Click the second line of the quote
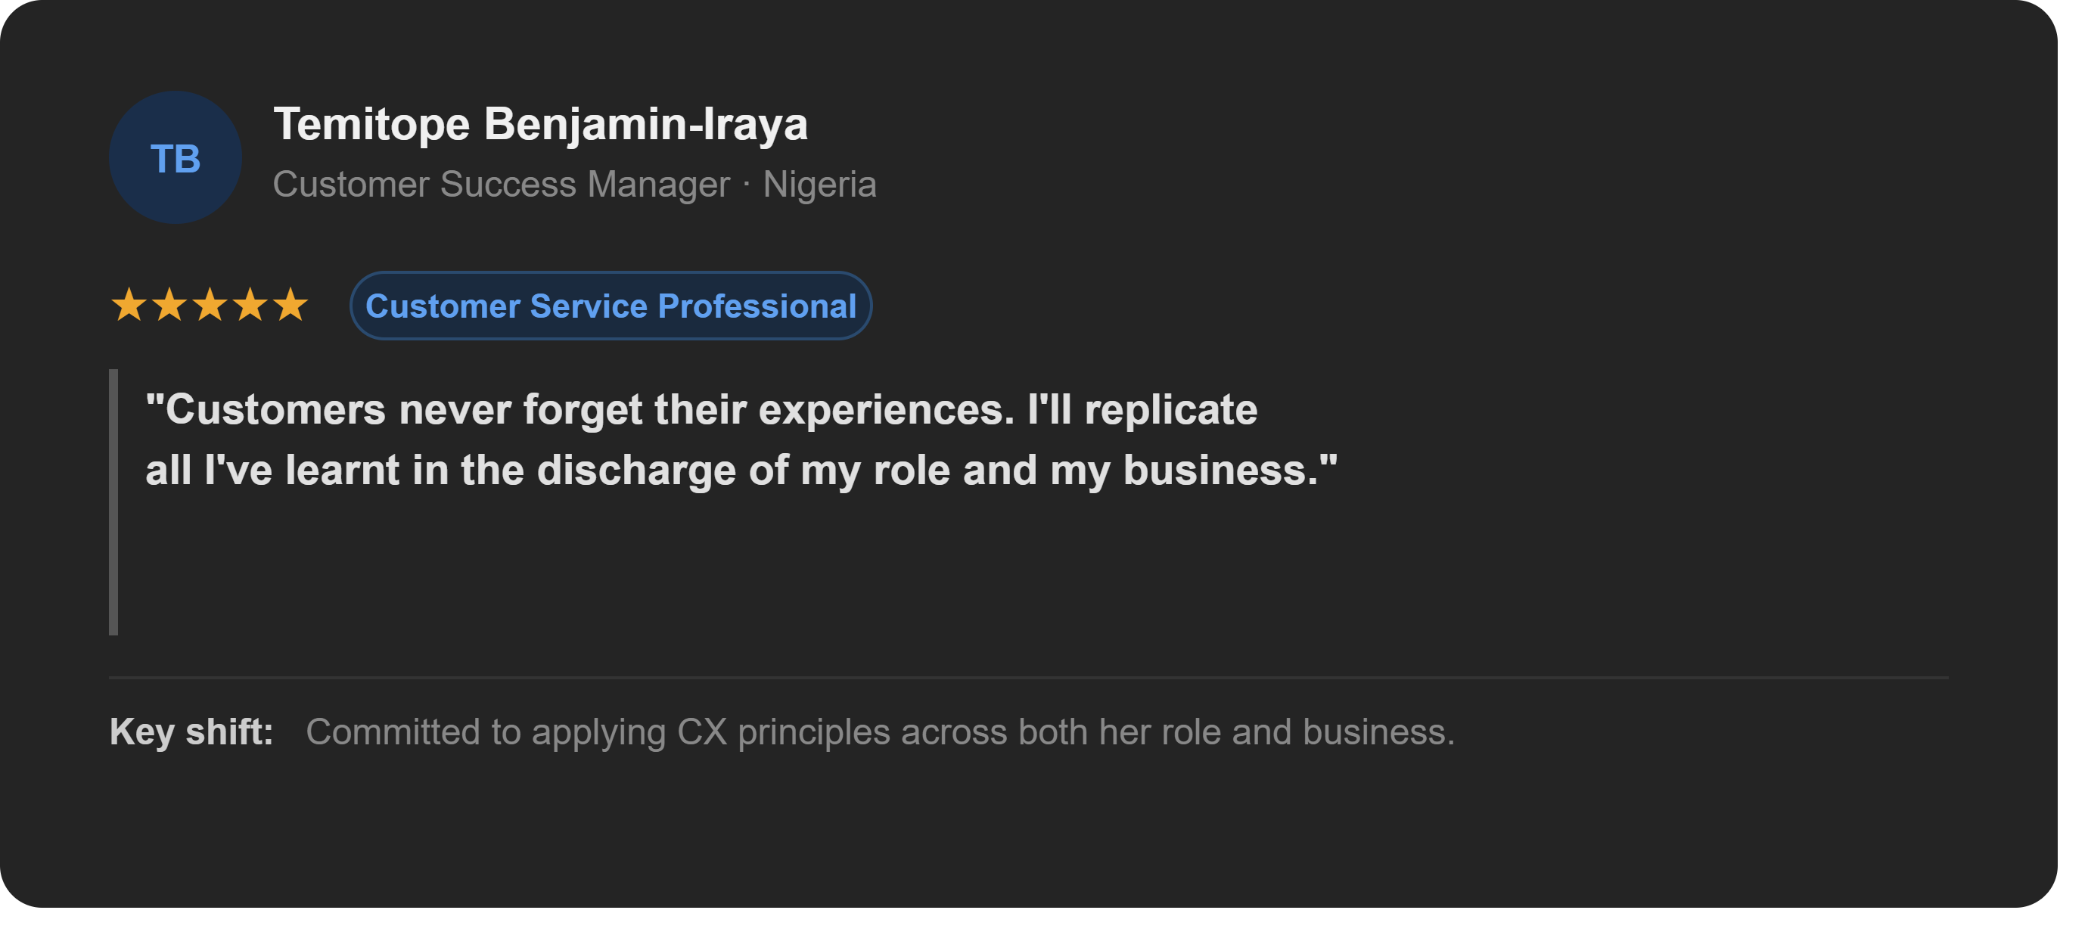 click(x=741, y=471)
